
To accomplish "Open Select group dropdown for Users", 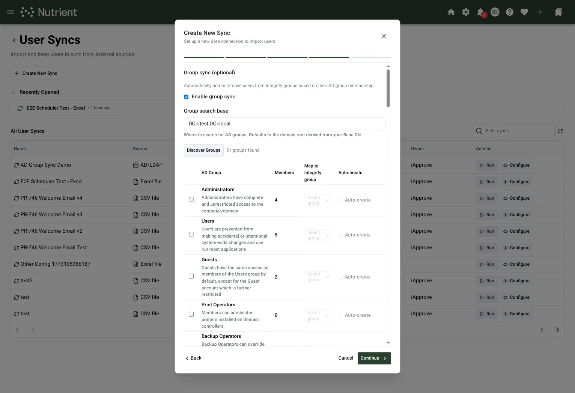I will pos(318,235).
